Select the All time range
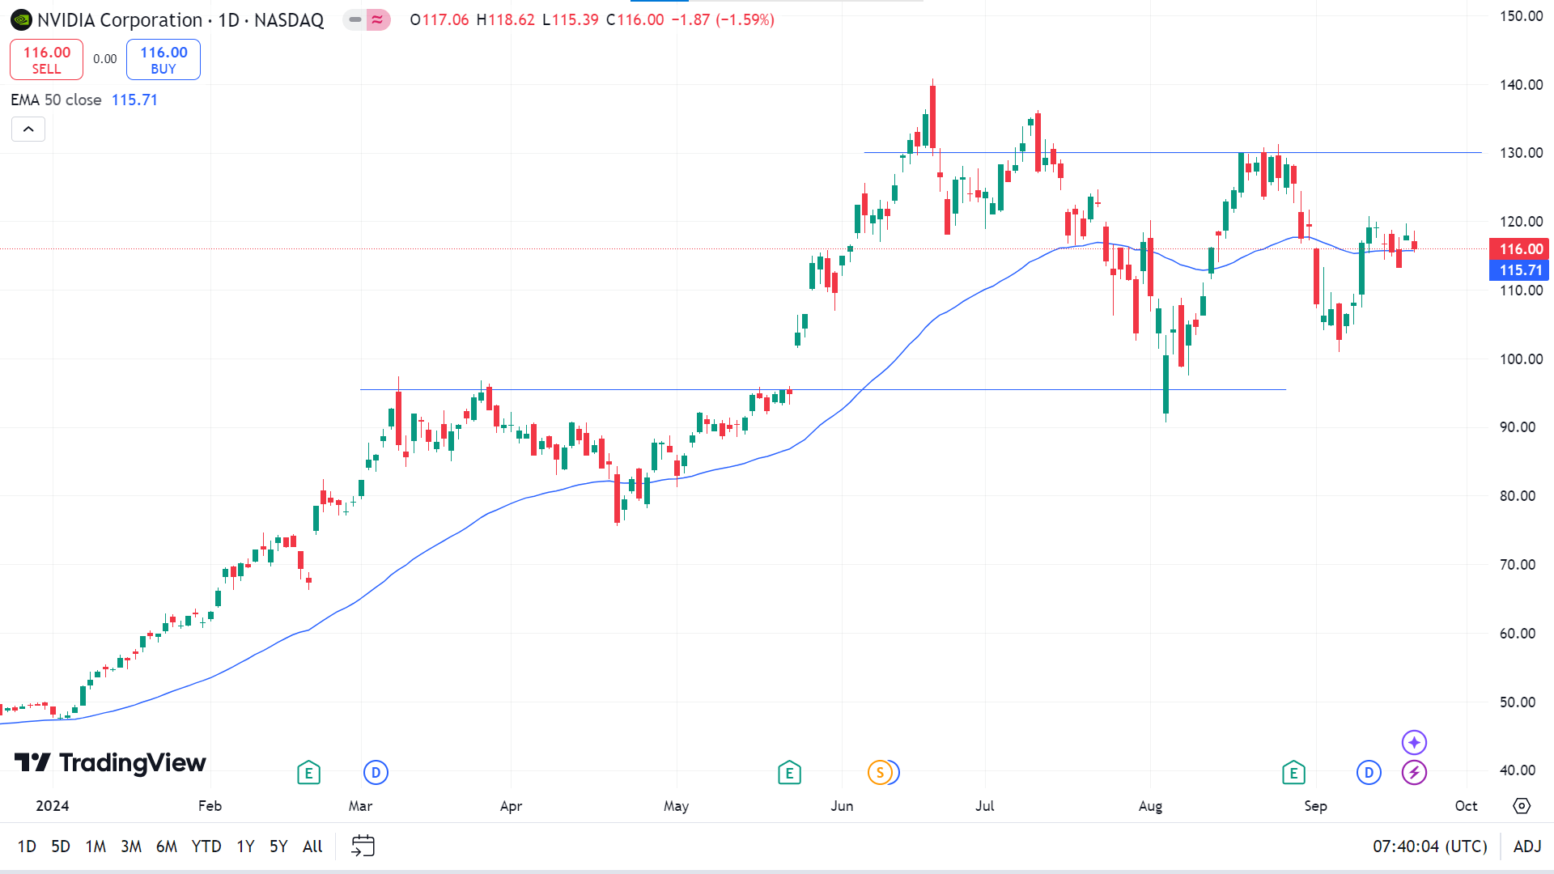The height and width of the screenshot is (874, 1554). coord(312,846)
